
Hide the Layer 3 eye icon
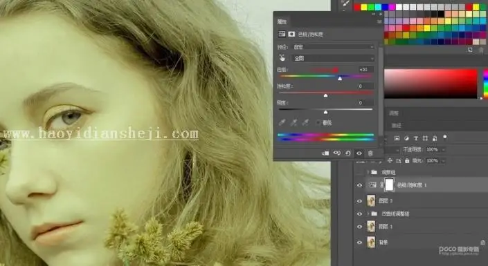pyautogui.click(x=359, y=201)
